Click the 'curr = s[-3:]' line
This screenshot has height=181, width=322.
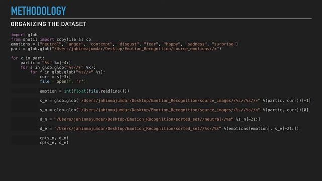pyautogui.click(x=55, y=77)
